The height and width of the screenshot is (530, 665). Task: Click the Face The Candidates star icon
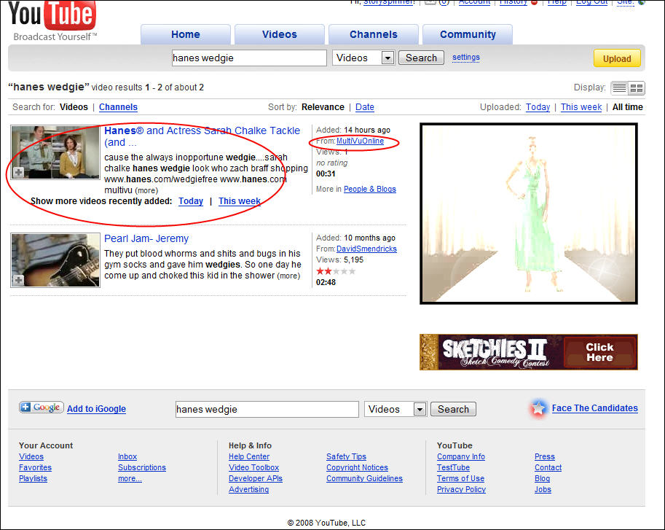tap(538, 408)
